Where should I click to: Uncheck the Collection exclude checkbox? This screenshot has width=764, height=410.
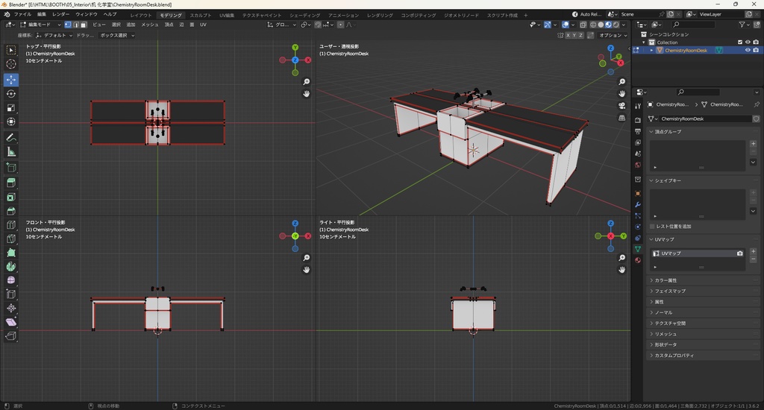(x=739, y=42)
